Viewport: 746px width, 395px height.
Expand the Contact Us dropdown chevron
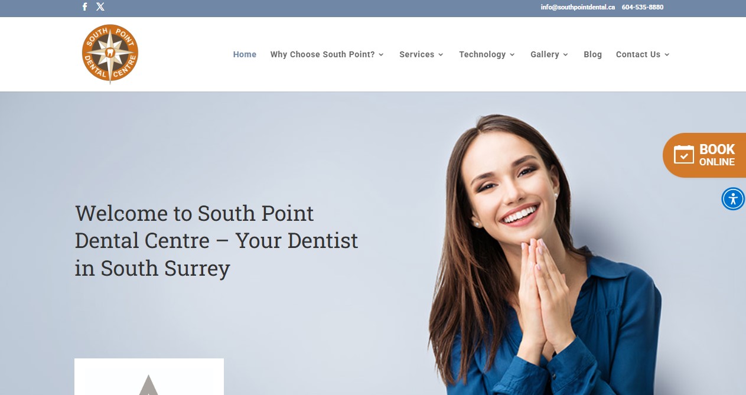click(x=667, y=54)
